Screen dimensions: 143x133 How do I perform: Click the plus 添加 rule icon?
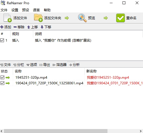coord(2,27)
